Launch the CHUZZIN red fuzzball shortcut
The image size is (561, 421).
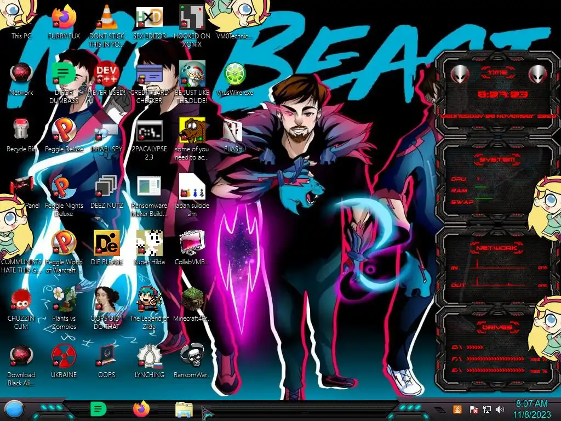[x=21, y=308]
